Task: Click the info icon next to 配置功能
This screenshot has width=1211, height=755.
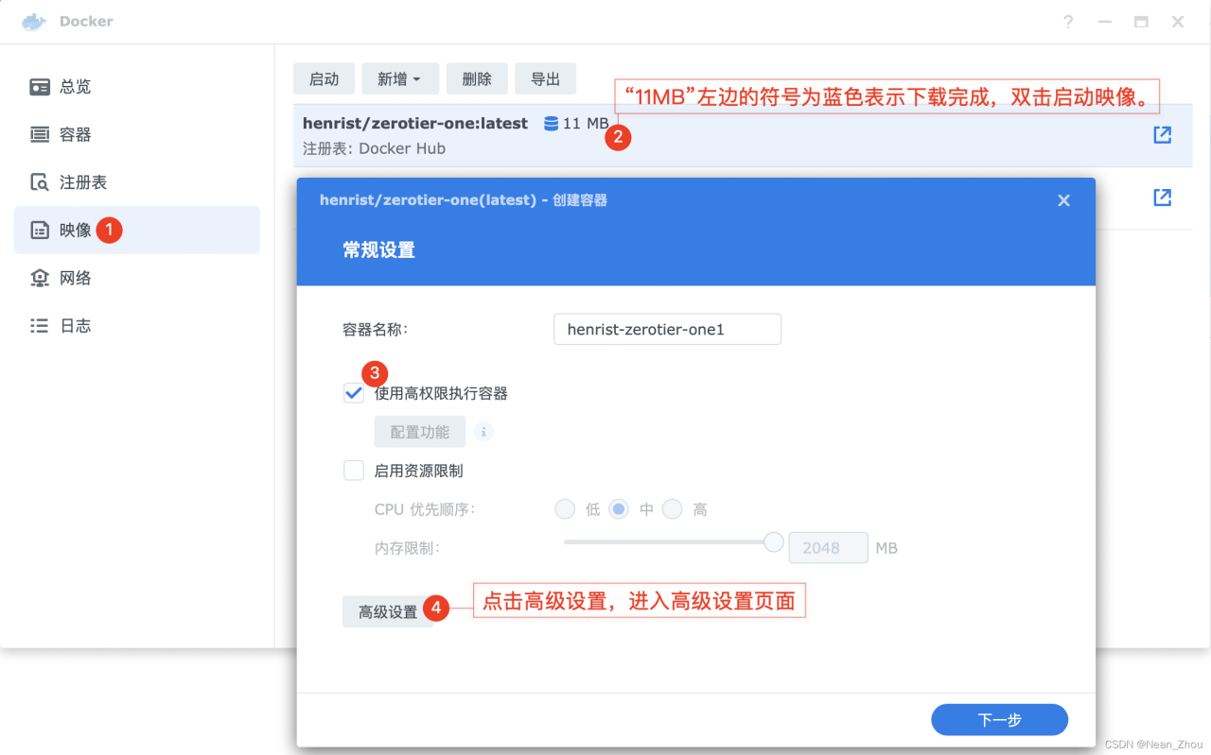Action: point(483,431)
